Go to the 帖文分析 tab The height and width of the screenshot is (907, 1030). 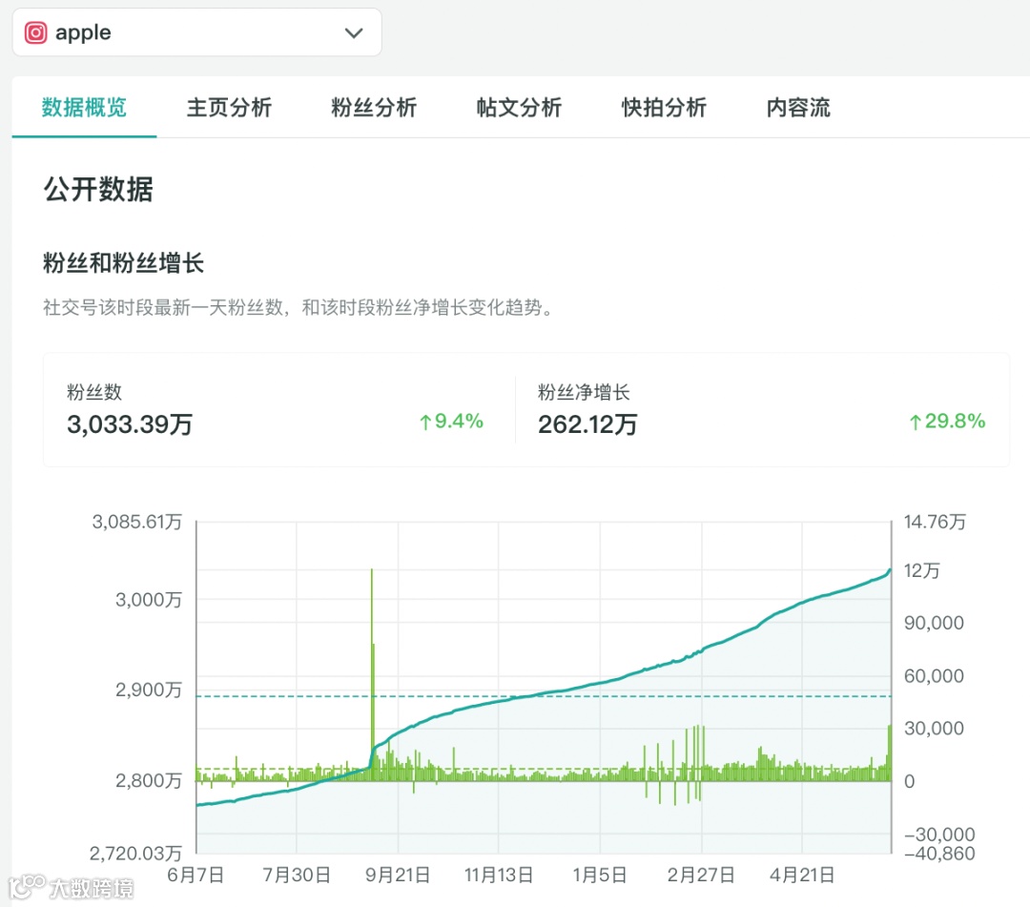tap(519, 107)
